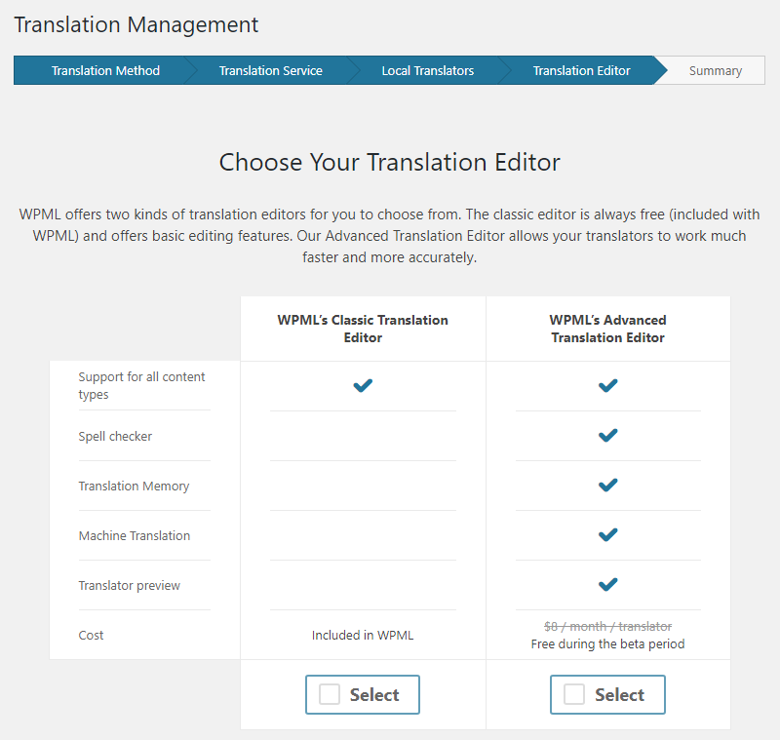The height and width of the screenshot is (740, 780).
Task: Click 'WPML's Advanced Translation Editor' column header
Action: point(607,329)
